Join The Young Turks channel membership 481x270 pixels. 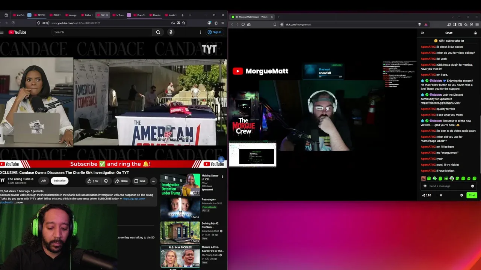pos(44,181)
